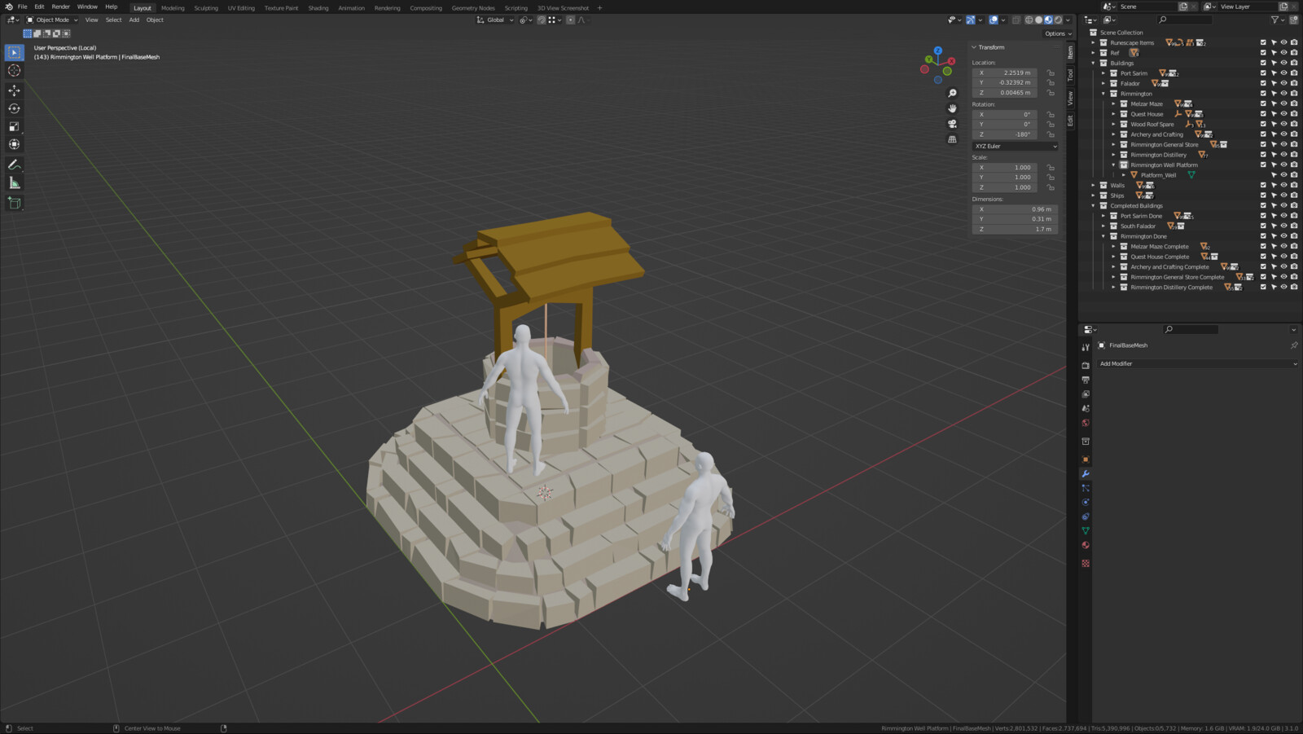Viewport: 1303px width, 734px height.
Task: Toggle selectability of the Ships collection
Action: point(1274,196)
